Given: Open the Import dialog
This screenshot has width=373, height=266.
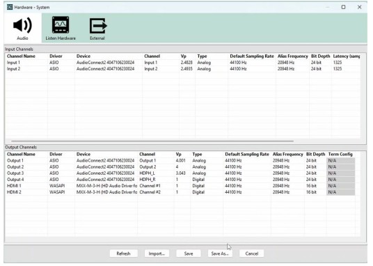Looking at the screenshot, I should tap(157, 253).
